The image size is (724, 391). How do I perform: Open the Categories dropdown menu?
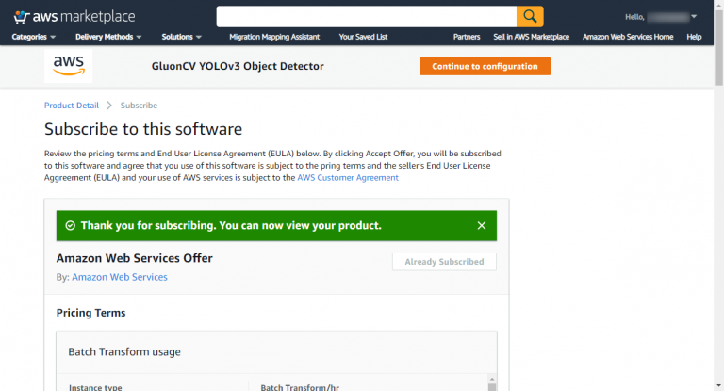click(34, 37)
